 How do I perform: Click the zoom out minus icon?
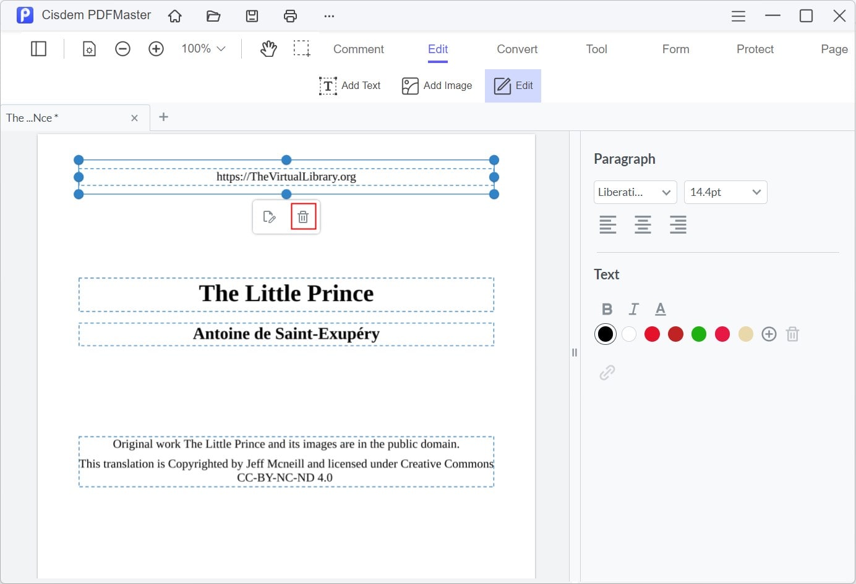[x=122, y=49]
